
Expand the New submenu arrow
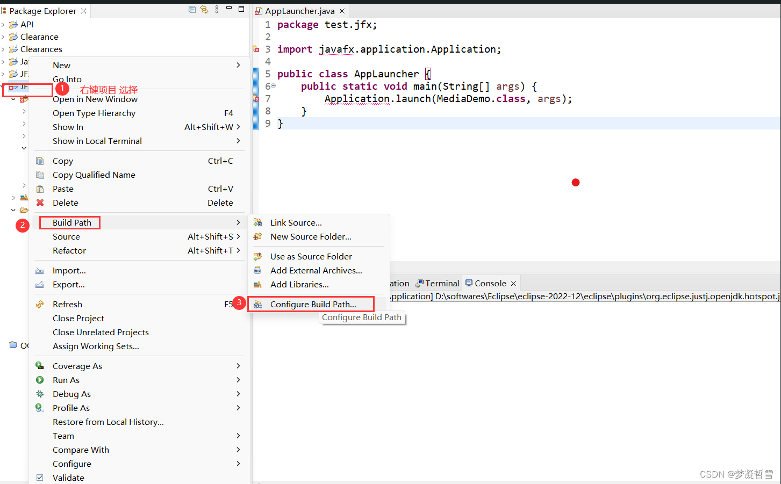click(238, 65)
